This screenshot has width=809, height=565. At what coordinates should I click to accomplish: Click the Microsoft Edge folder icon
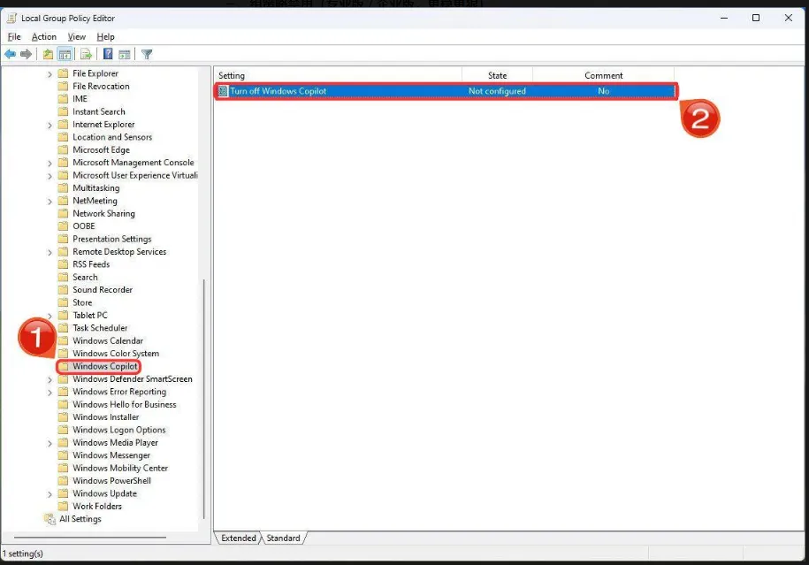click(x=63, y=149)
